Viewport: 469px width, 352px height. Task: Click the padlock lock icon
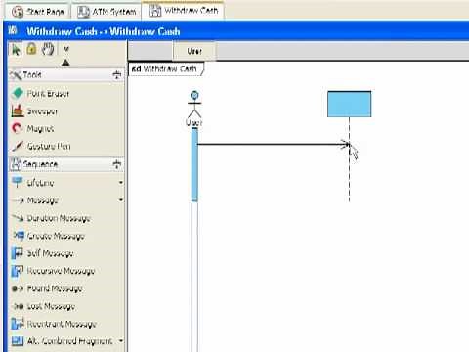pos(31,49)
